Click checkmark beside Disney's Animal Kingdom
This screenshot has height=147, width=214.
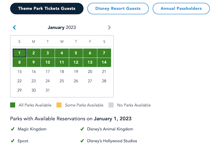[82, 129]
